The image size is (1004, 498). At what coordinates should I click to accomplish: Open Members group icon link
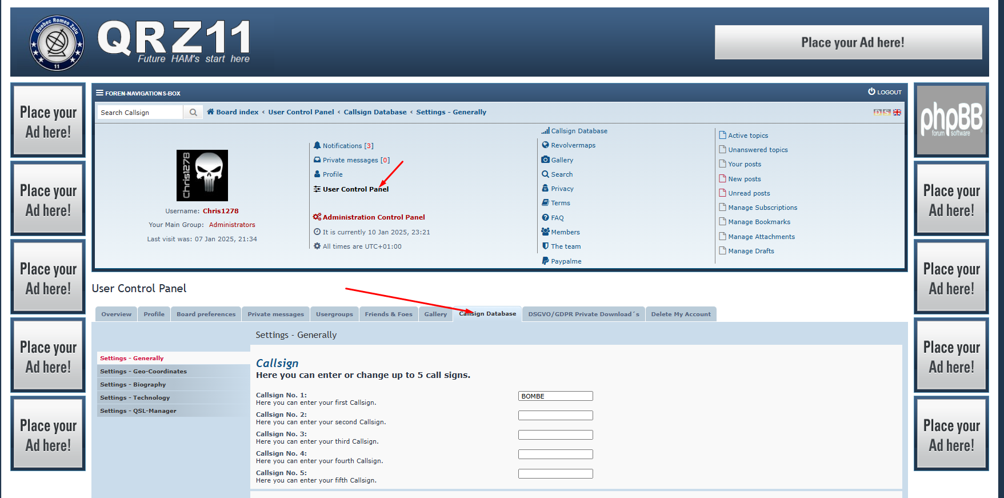tap(545, 232)
